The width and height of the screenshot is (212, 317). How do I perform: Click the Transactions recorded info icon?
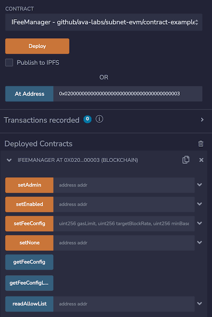[x=99, y=119]
